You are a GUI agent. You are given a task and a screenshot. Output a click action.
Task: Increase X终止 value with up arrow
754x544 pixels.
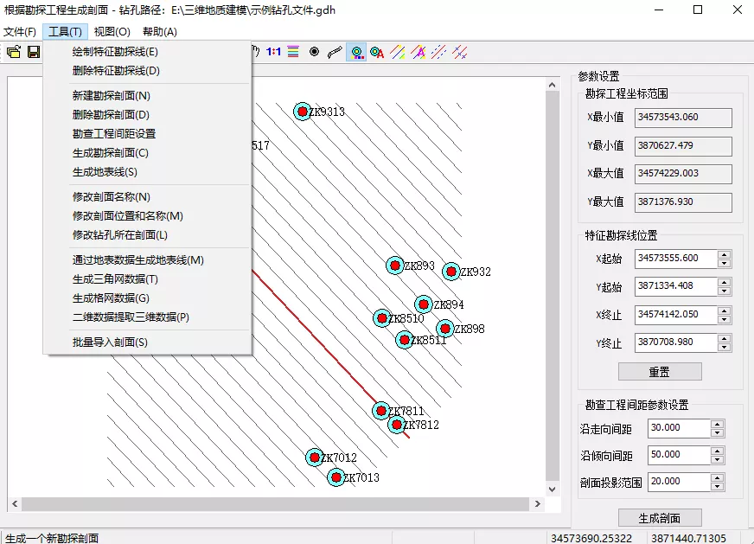click(x=725, y=310)
